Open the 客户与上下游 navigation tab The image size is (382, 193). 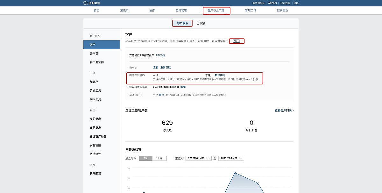click(x=216, y=11)
